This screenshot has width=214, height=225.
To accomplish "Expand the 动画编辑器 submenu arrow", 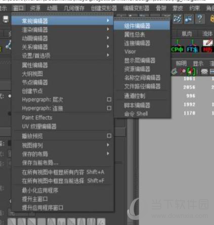I will [108, 38].
